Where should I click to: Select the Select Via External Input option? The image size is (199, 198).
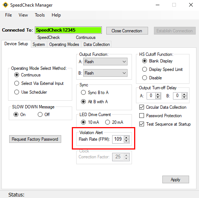pyautogui.click(x=39, y=83)
